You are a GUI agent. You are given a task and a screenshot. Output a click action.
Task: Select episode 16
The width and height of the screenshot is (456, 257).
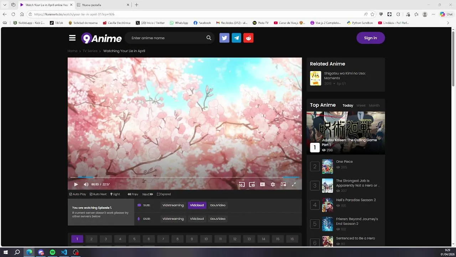pyautogui.click(x=292, y=239)
